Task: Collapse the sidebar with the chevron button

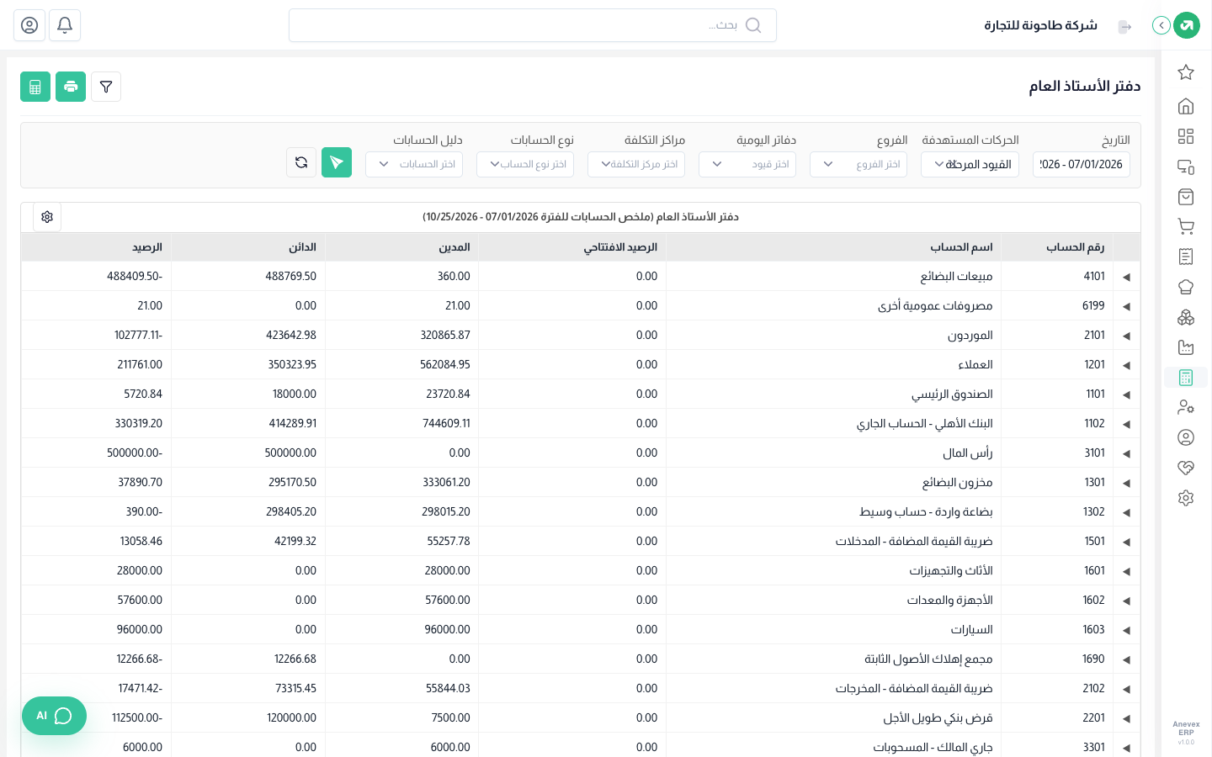Action: point(1161,25)
